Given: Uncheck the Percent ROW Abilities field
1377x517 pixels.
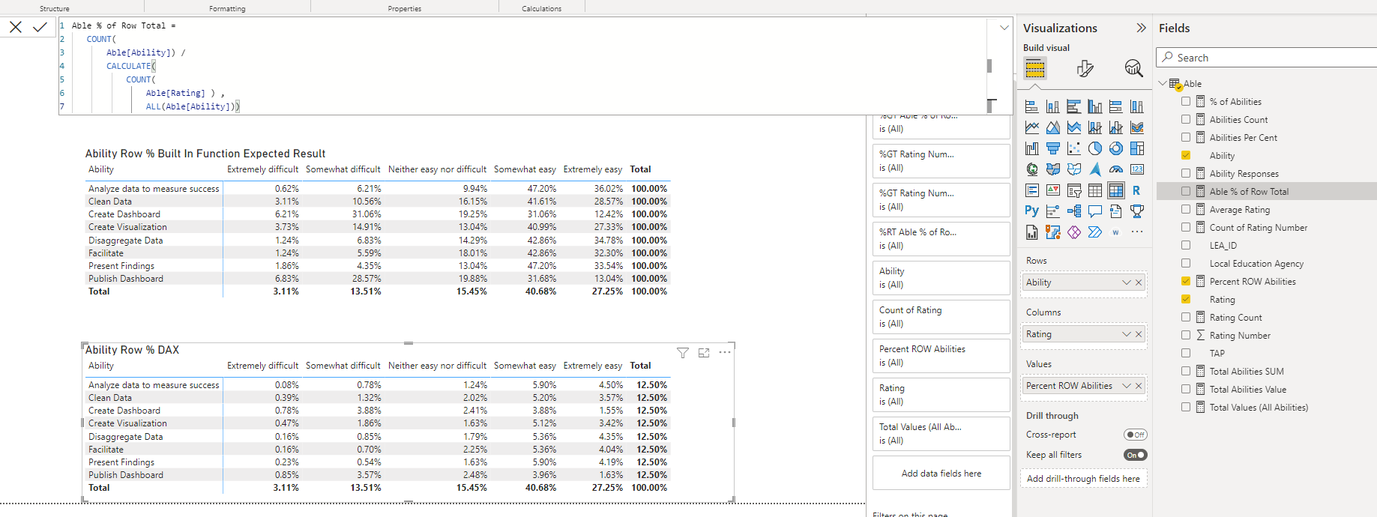Looking at the screenshot, I should [1186, 281].
